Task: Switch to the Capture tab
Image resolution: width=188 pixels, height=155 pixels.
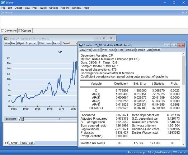Action: (25, 31)
